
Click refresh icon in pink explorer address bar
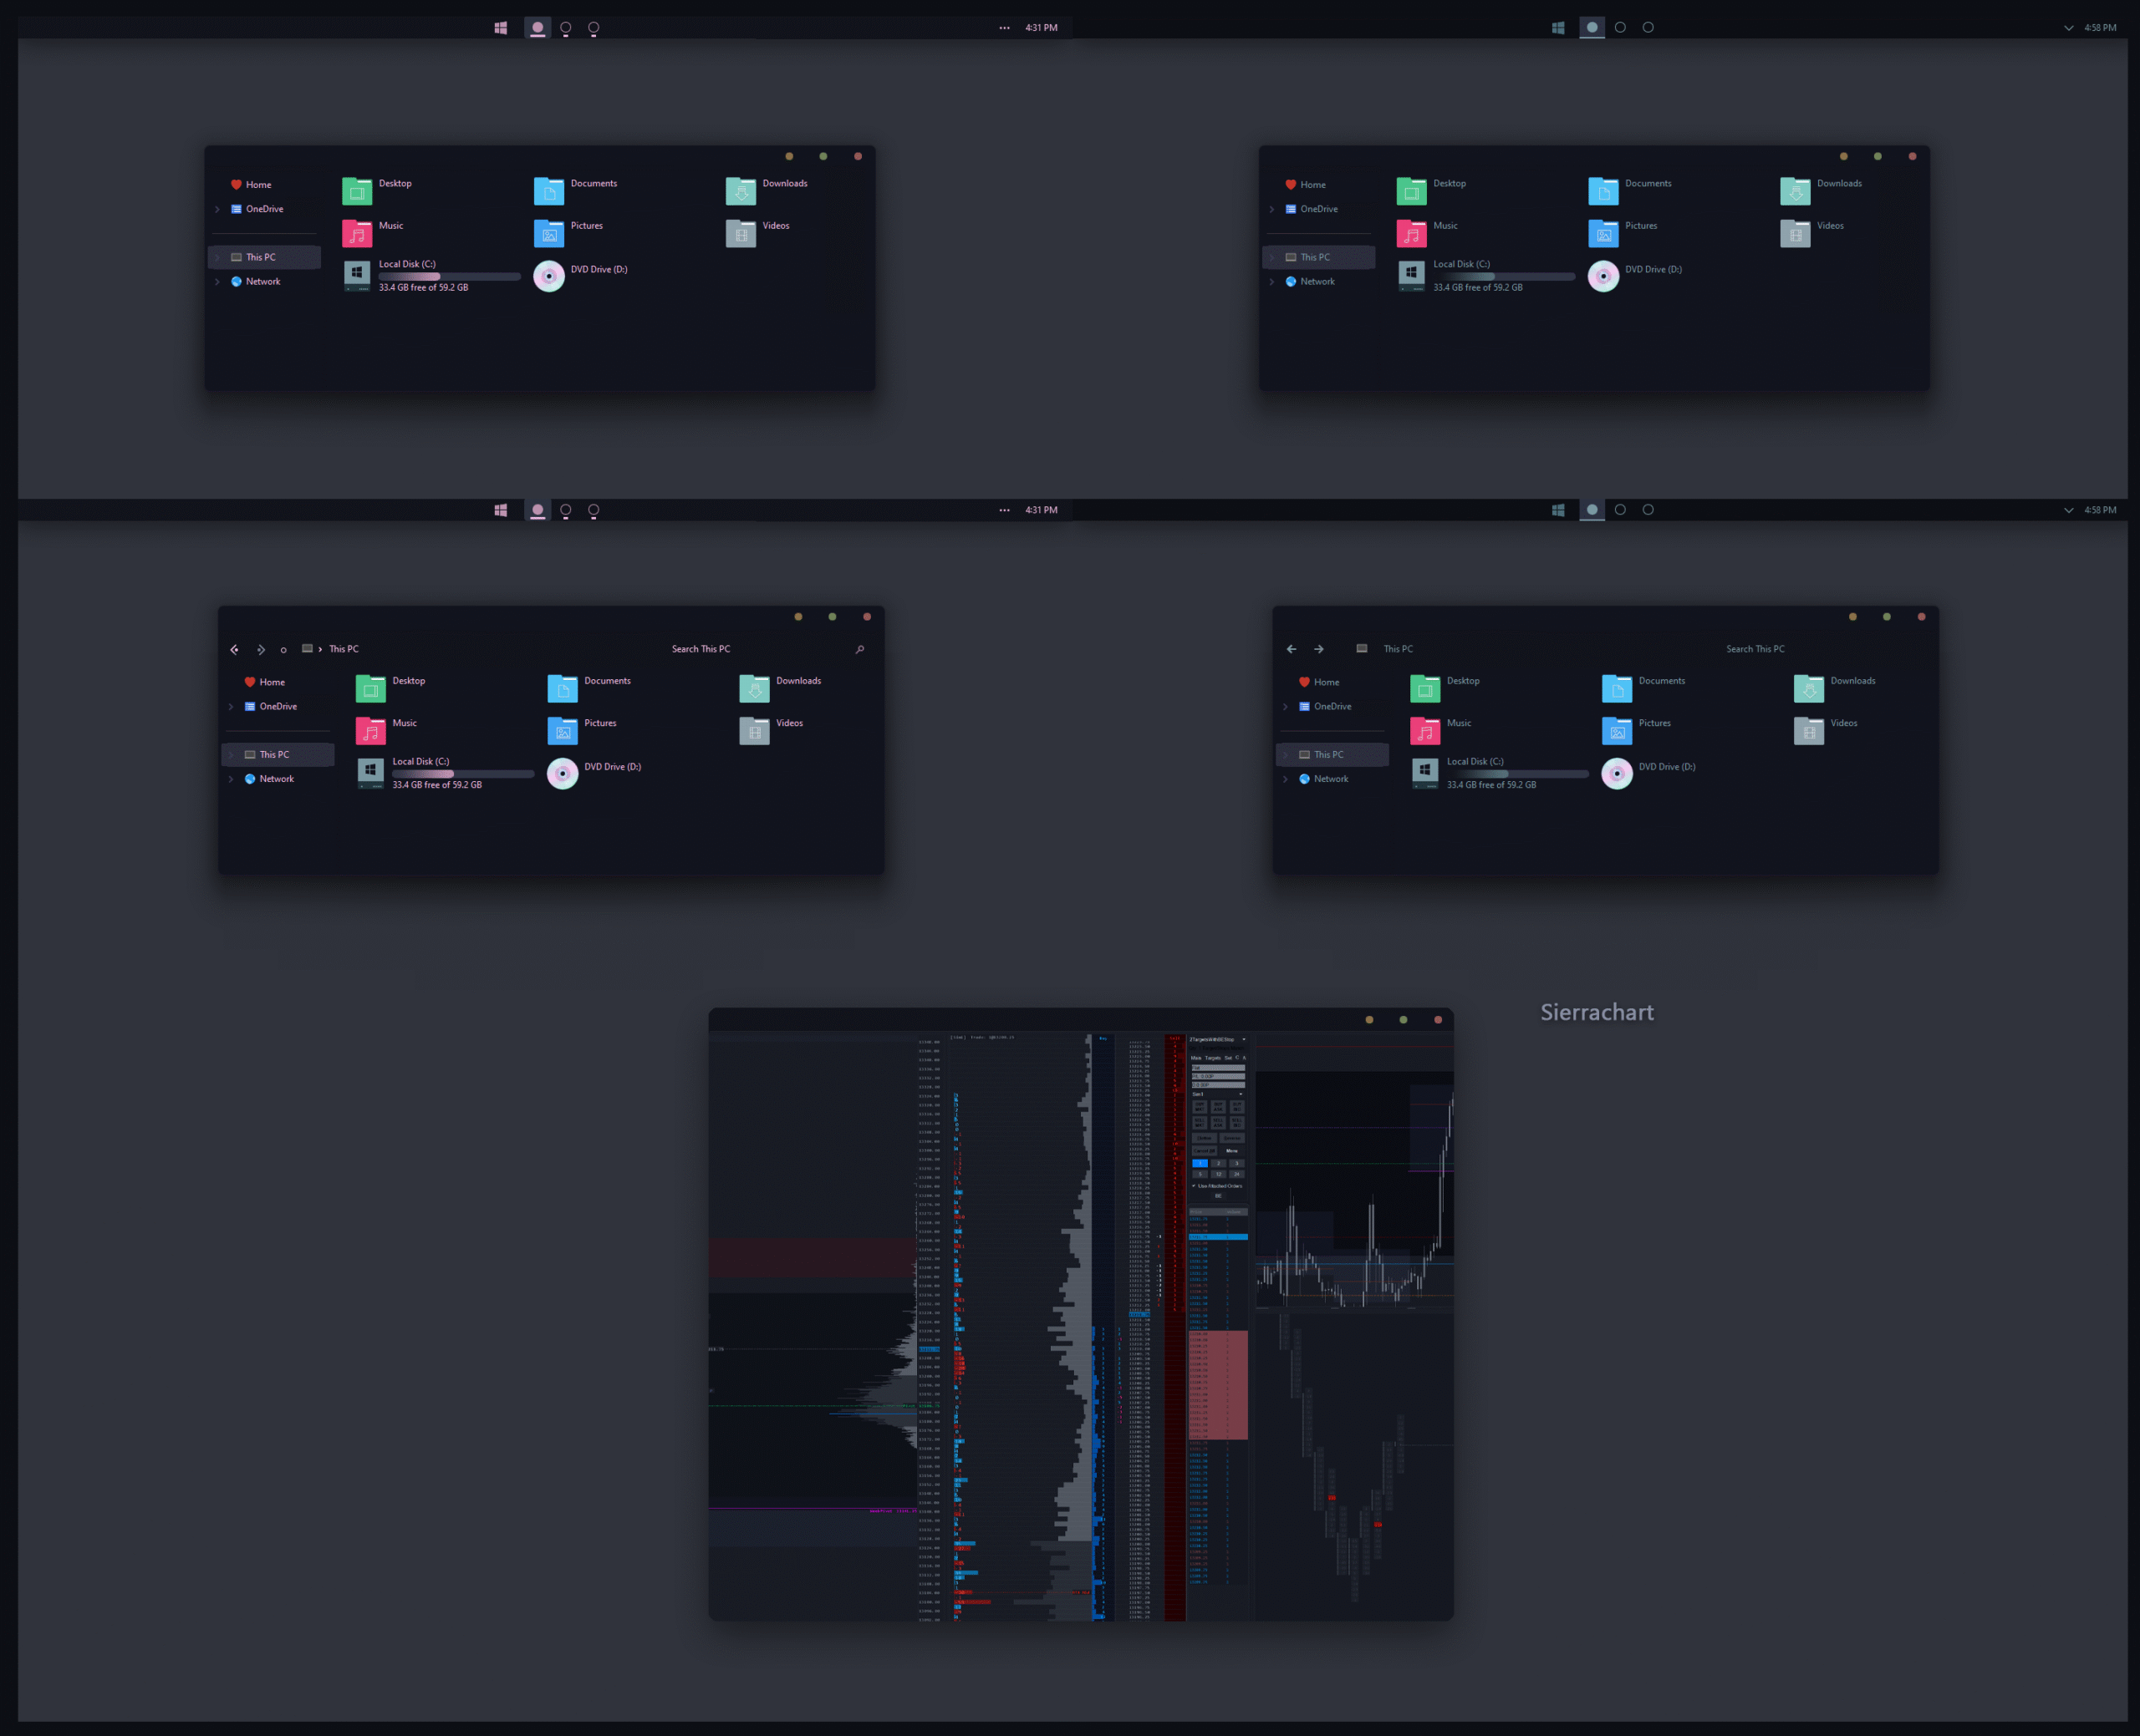[x=283, y=650]
